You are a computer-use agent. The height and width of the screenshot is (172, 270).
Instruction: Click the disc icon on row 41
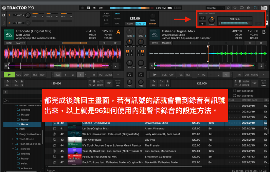[x=54, y=128]
